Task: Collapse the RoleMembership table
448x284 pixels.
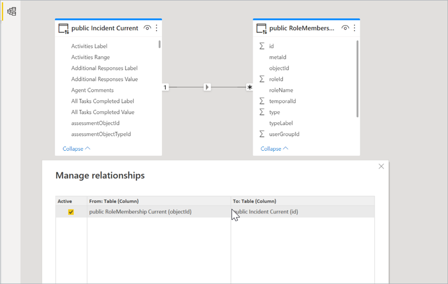Action: [274, 149]
